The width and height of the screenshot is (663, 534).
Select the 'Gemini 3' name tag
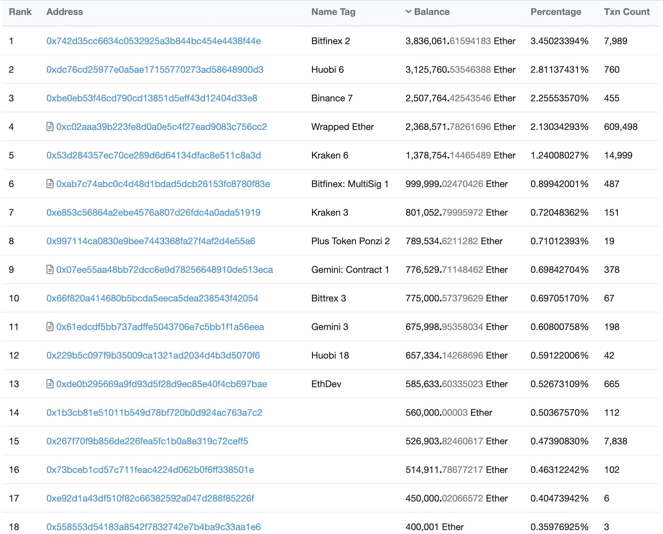330,327
